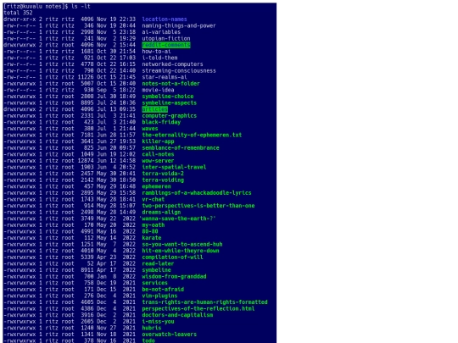Click the my-oath file name
Image resolution: width=458 pixels, height=343 pixels.
(x=153, y=225)
